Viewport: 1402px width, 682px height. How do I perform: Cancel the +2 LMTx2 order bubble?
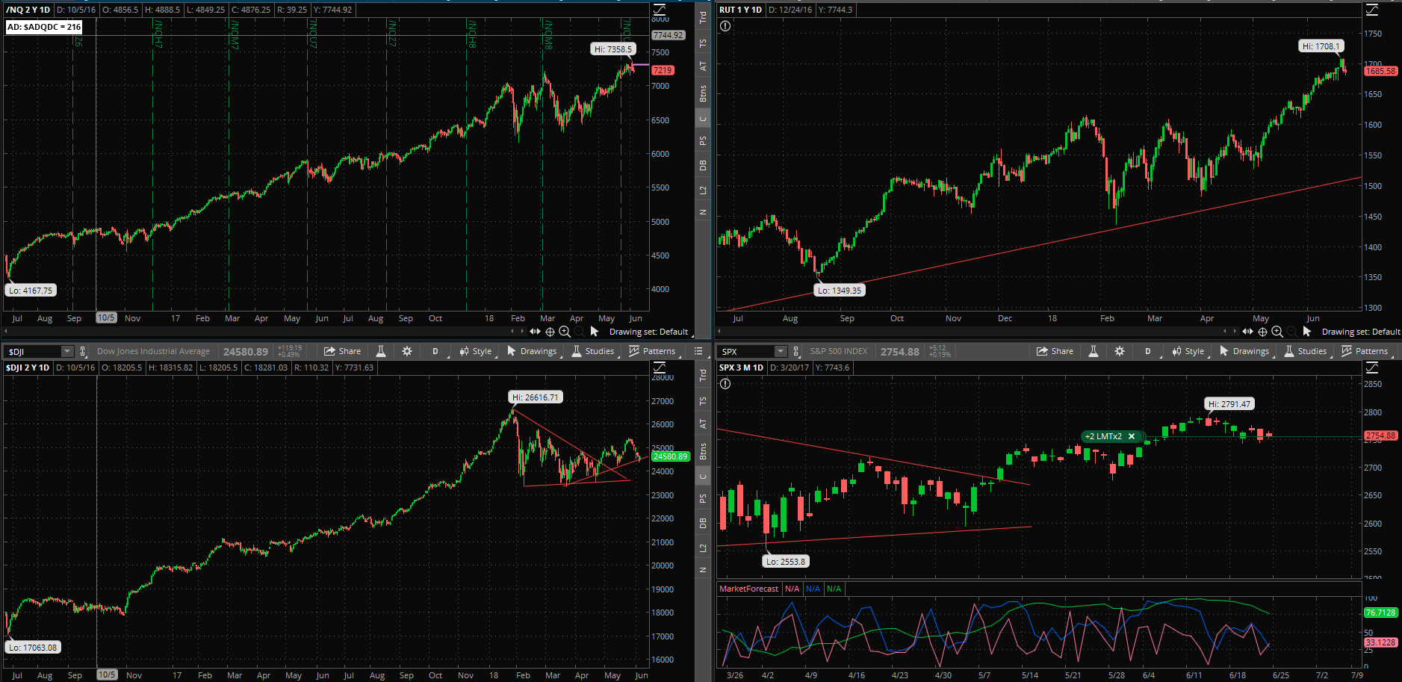[1132, 436]
